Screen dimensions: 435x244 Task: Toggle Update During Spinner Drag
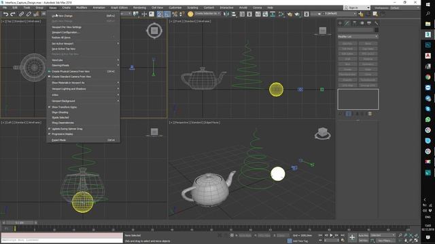[83, 129]
